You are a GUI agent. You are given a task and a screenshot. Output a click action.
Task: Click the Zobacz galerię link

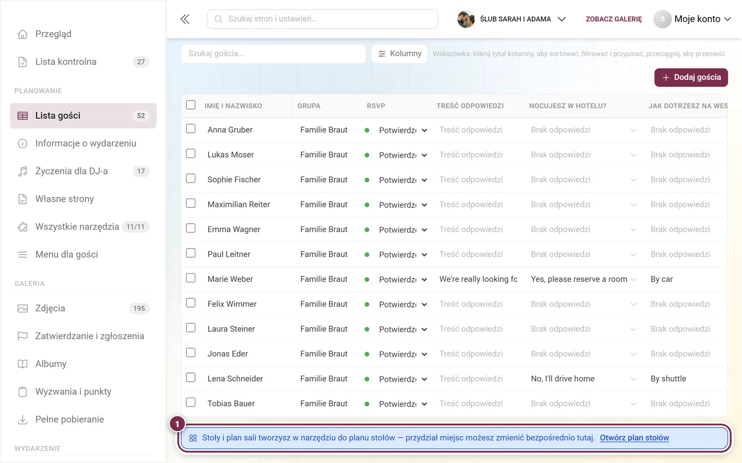click(614, 19)
